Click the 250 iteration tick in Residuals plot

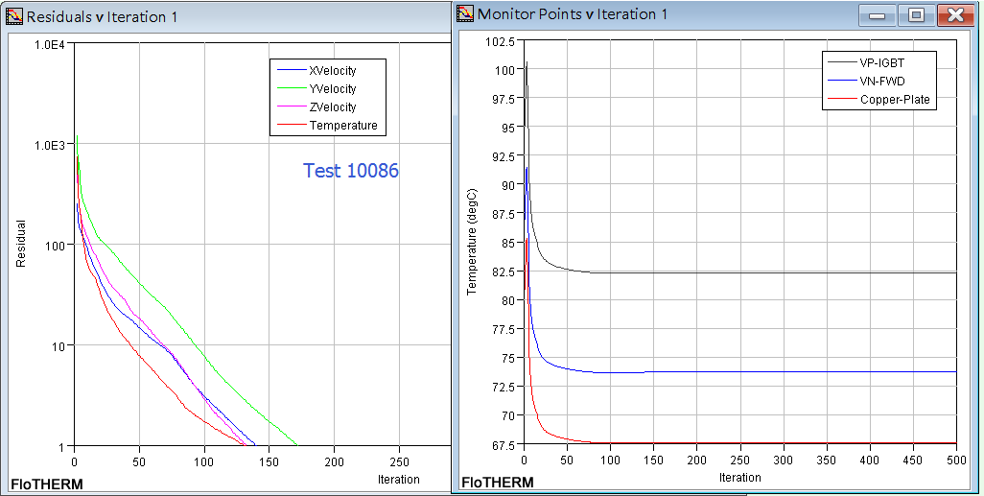[399, 462]
